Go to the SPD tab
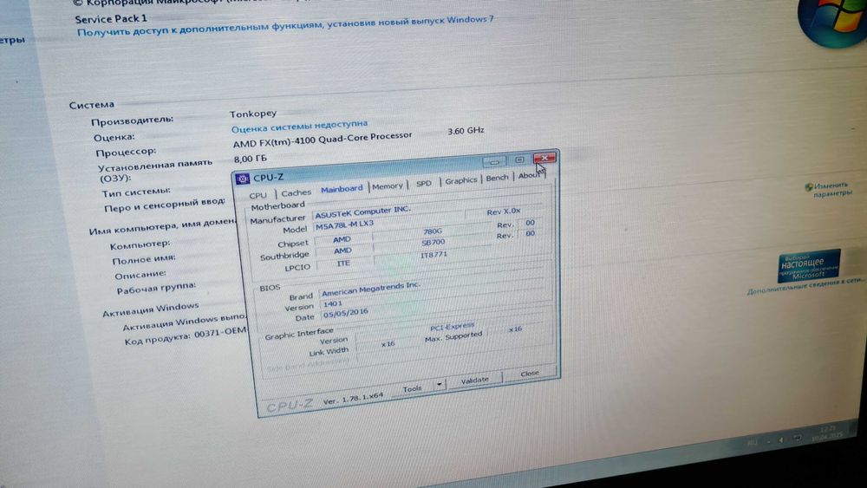The width and height of the screenshot is (867, 488). (x=424, y=184)
